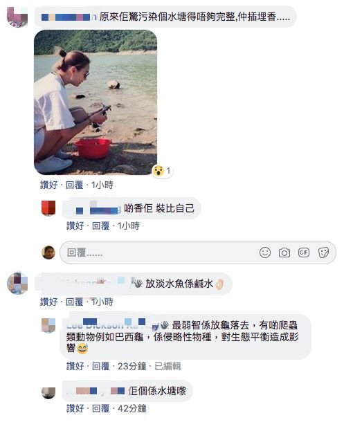The width and height of the screenshot is (344, 422).
Task: Reply to the photo comment via 回覆
Action: pyautogui.click(x=74, y=185)
